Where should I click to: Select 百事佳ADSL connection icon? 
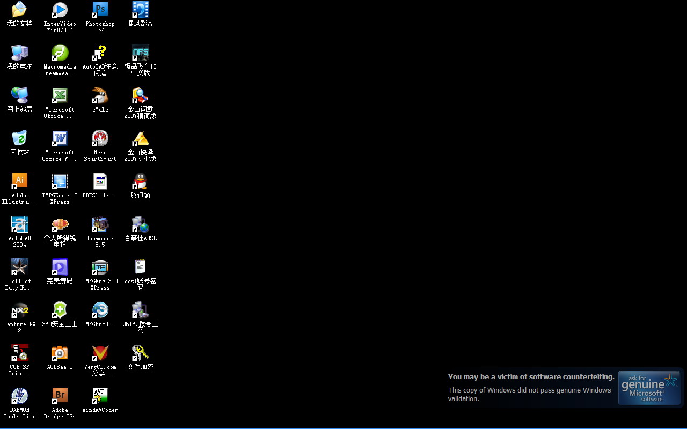click(x=140, y=224)
